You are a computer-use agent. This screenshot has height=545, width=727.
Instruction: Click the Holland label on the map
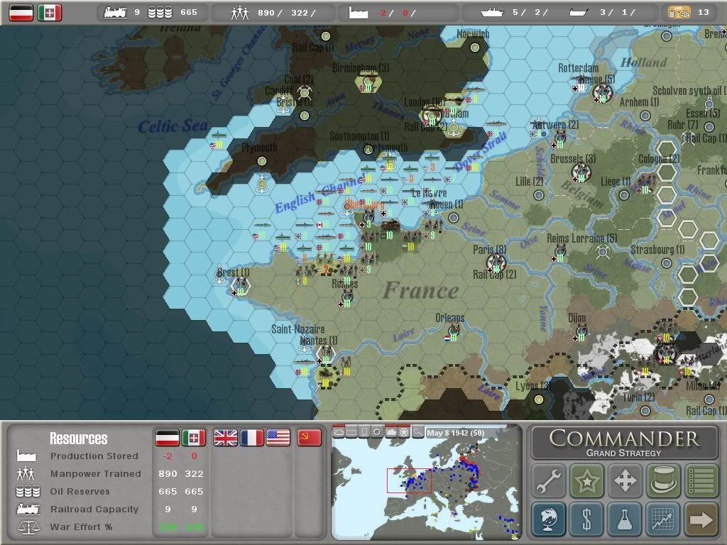click(x=644, y=62)
